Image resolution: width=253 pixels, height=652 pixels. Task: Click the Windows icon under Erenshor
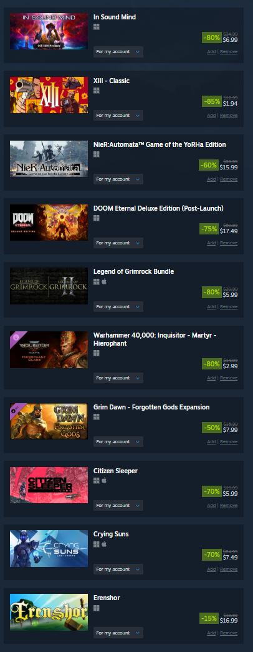[96, 608]
